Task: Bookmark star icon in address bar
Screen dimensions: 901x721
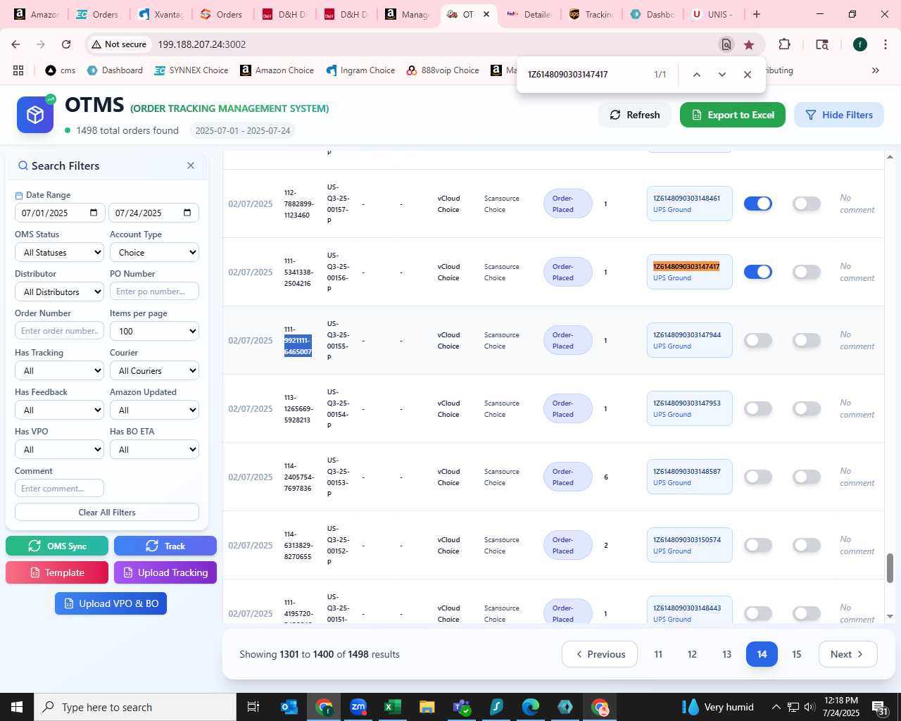Action: [749, 44]
